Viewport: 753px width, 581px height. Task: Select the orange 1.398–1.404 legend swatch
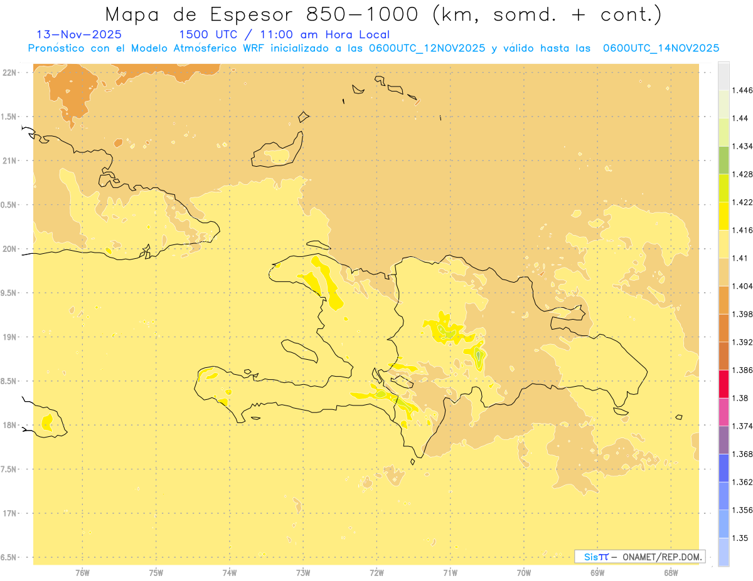click(724, 300)
